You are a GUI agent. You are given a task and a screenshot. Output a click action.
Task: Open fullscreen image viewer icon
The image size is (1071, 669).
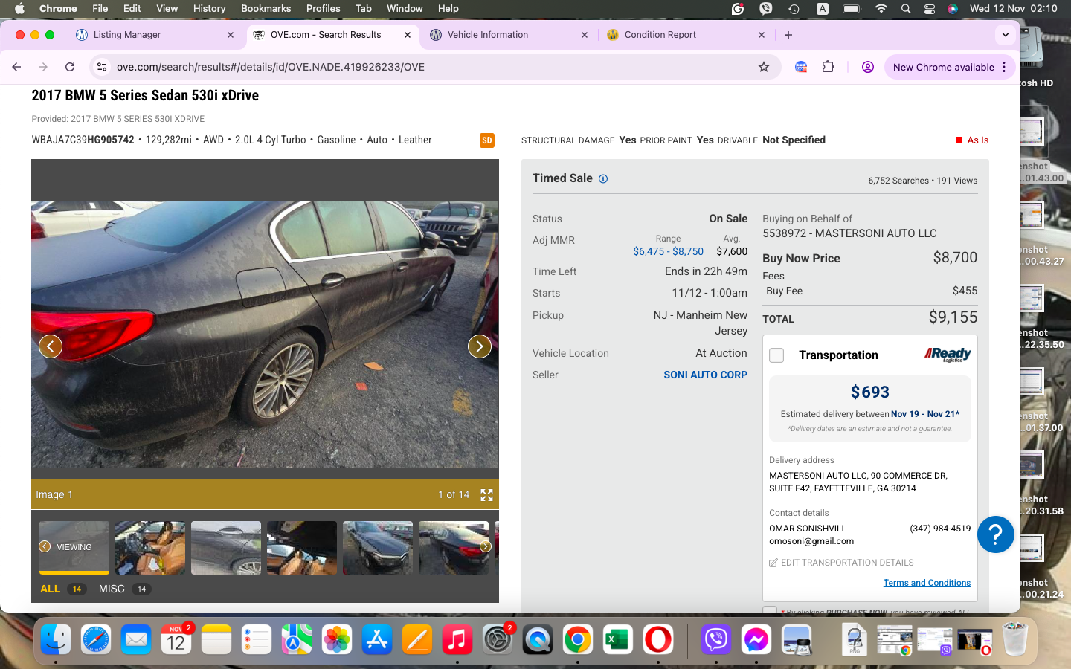pyautogui.click(x=486, y=495)
